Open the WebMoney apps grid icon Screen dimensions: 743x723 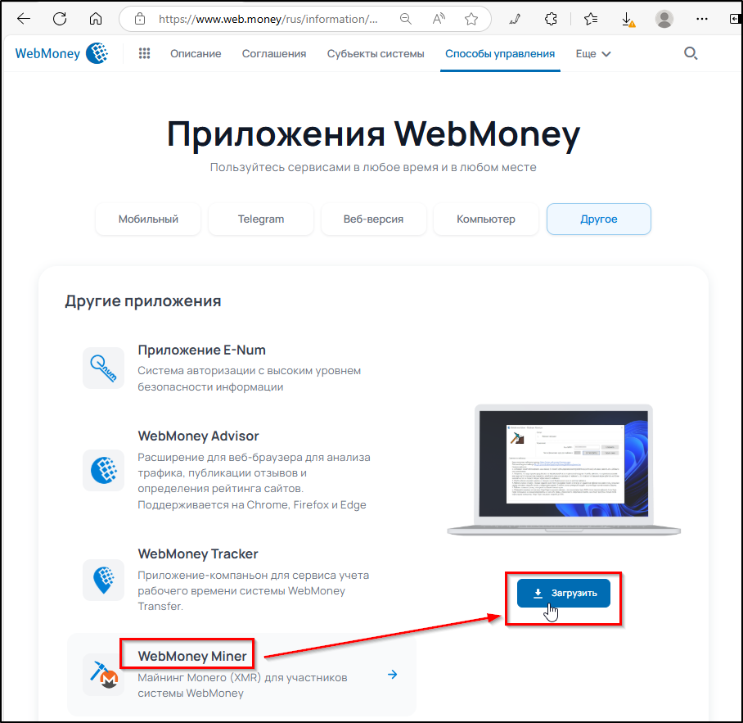[x=145, y=53]
